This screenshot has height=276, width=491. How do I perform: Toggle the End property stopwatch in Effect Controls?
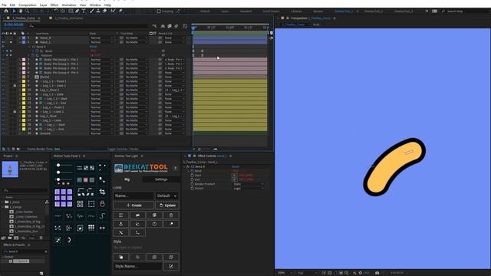pyautogui.click(x=192, y=180)
